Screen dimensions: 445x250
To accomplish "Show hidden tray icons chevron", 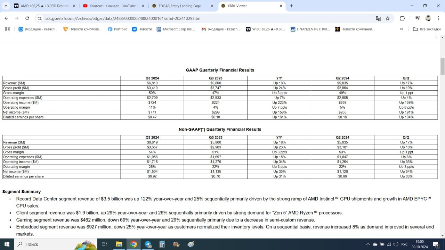I will [x=367, y=244].
